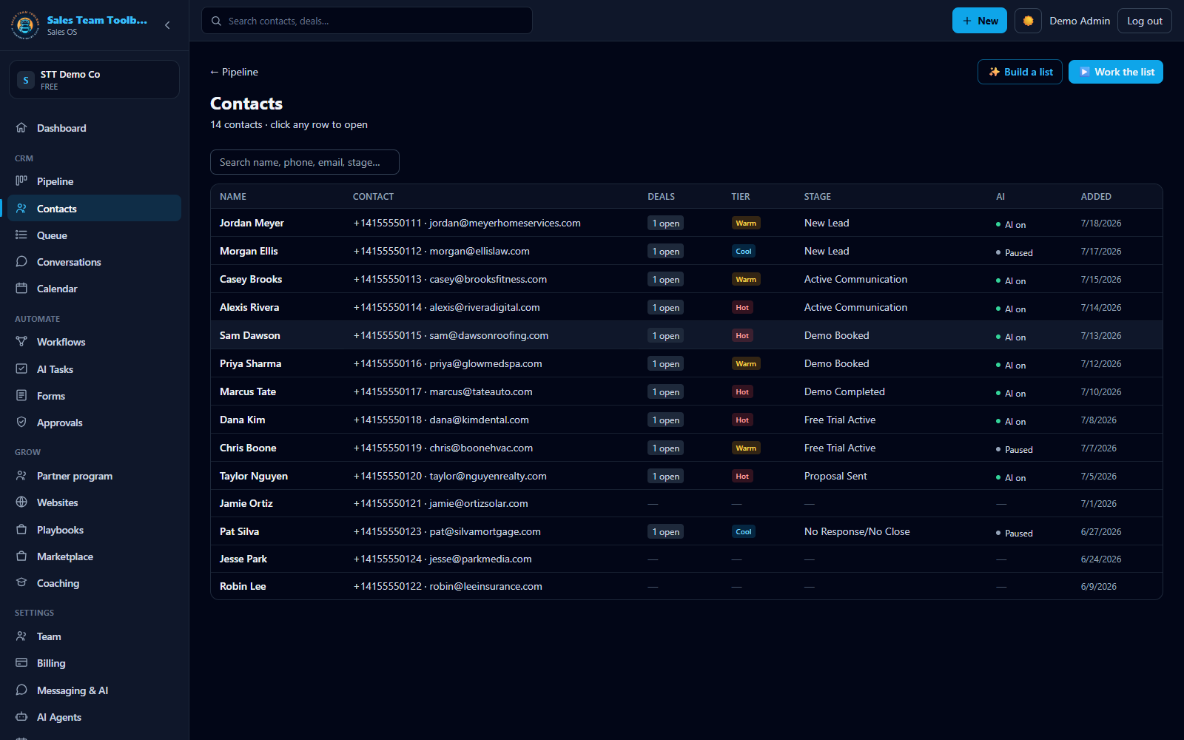The image size is (1184, 740).
Task: Click the Marketplace bag icon
Action: [21, 556]
